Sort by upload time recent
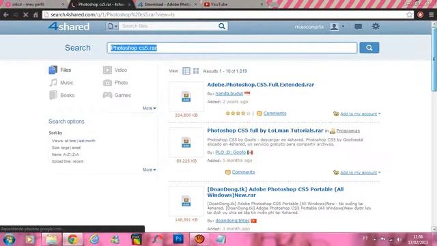This screenshot has height=246, width=437. [79, 161]
